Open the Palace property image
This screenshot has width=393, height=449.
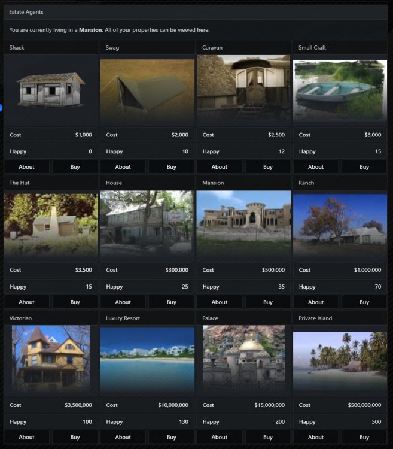click(243, 360)
